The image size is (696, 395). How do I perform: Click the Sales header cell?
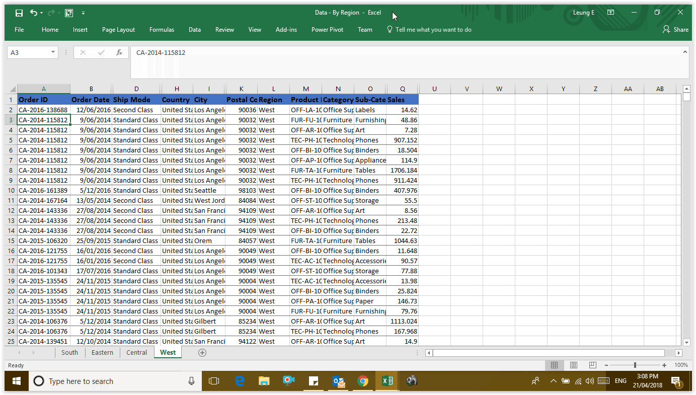pos(402,100)
